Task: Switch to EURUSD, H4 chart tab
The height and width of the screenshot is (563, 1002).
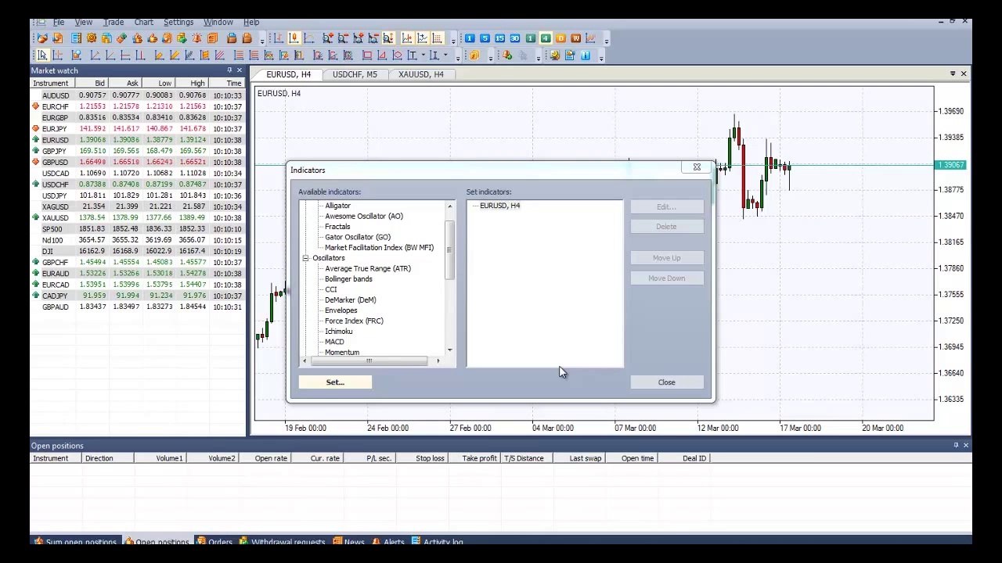Action: pyautogui.click(x=289, y=74)
